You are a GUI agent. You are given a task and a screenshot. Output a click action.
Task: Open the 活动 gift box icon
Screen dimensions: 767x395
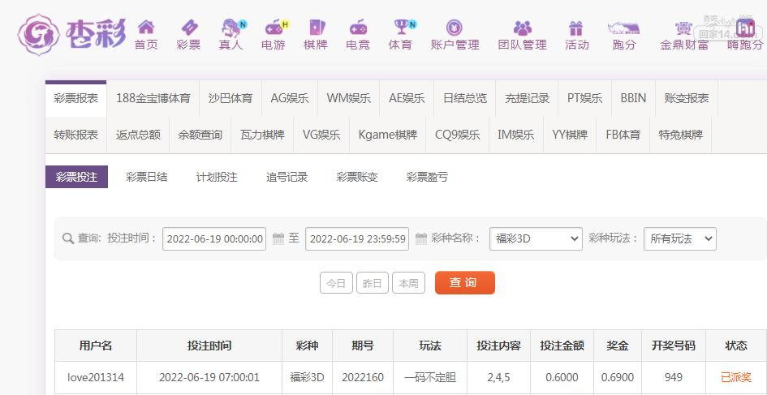(576, 28)
